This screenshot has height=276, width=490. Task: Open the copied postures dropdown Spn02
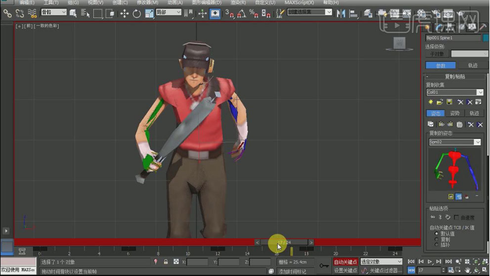[454, 142]
